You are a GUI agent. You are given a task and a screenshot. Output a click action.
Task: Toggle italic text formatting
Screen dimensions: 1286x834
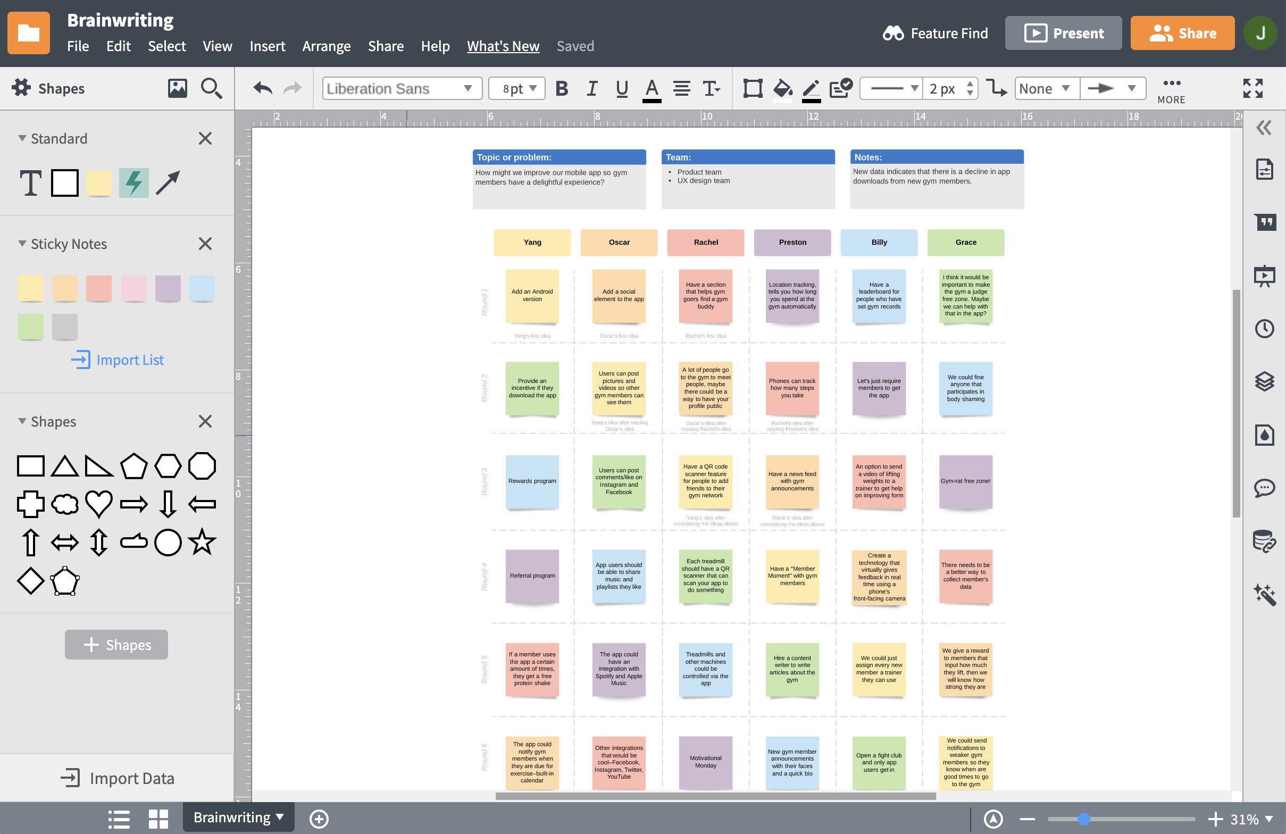click(591, 88)
